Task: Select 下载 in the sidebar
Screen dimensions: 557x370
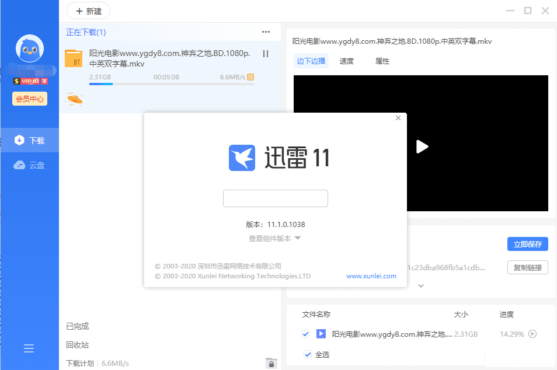Action: (x=29, y=140)
